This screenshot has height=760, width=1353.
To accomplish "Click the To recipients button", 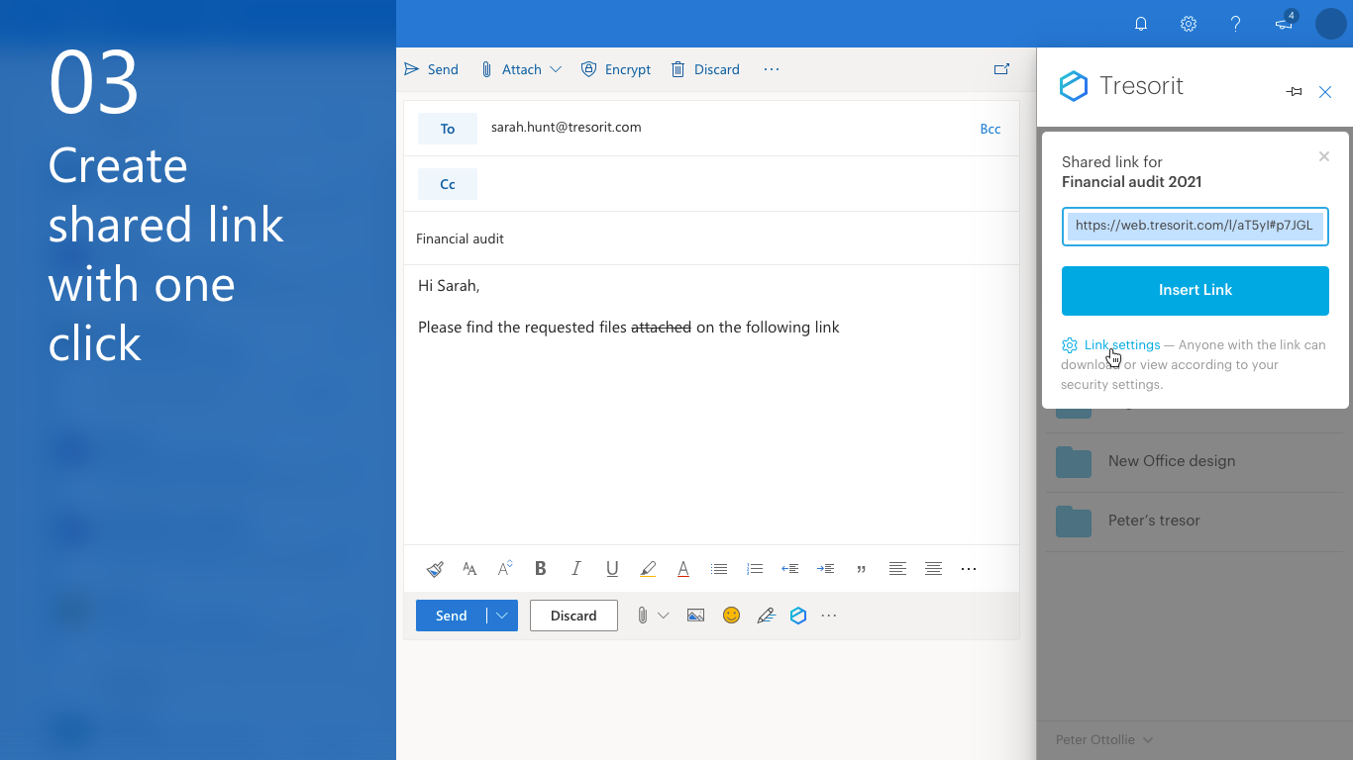I will pos(448,129).
